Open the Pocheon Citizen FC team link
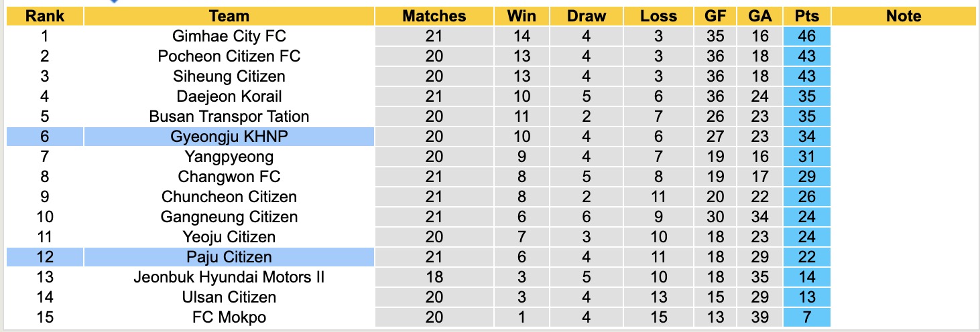Screen dimensions: 980x332 [229, 56]
